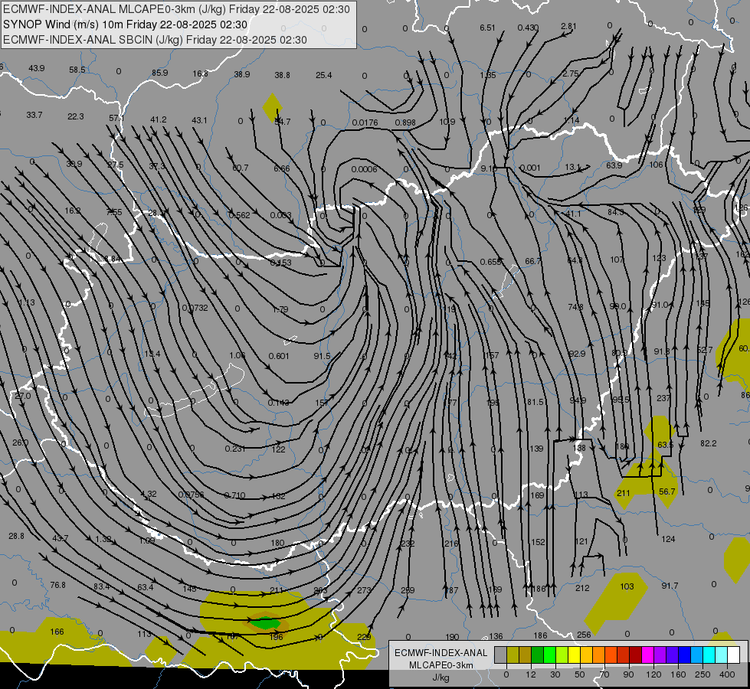750x689 pixels.
Task: Click the map value 256
Action: [584, 635]
